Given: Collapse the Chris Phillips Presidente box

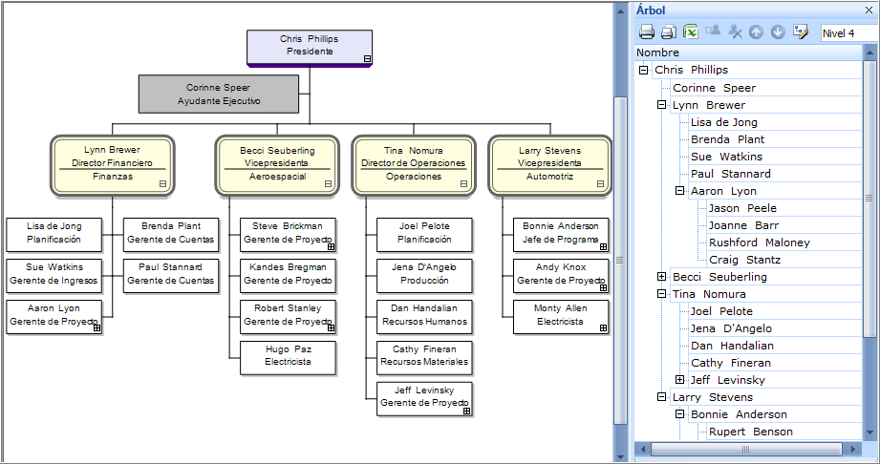Looking at the screenshot, I should coord(367,59).
